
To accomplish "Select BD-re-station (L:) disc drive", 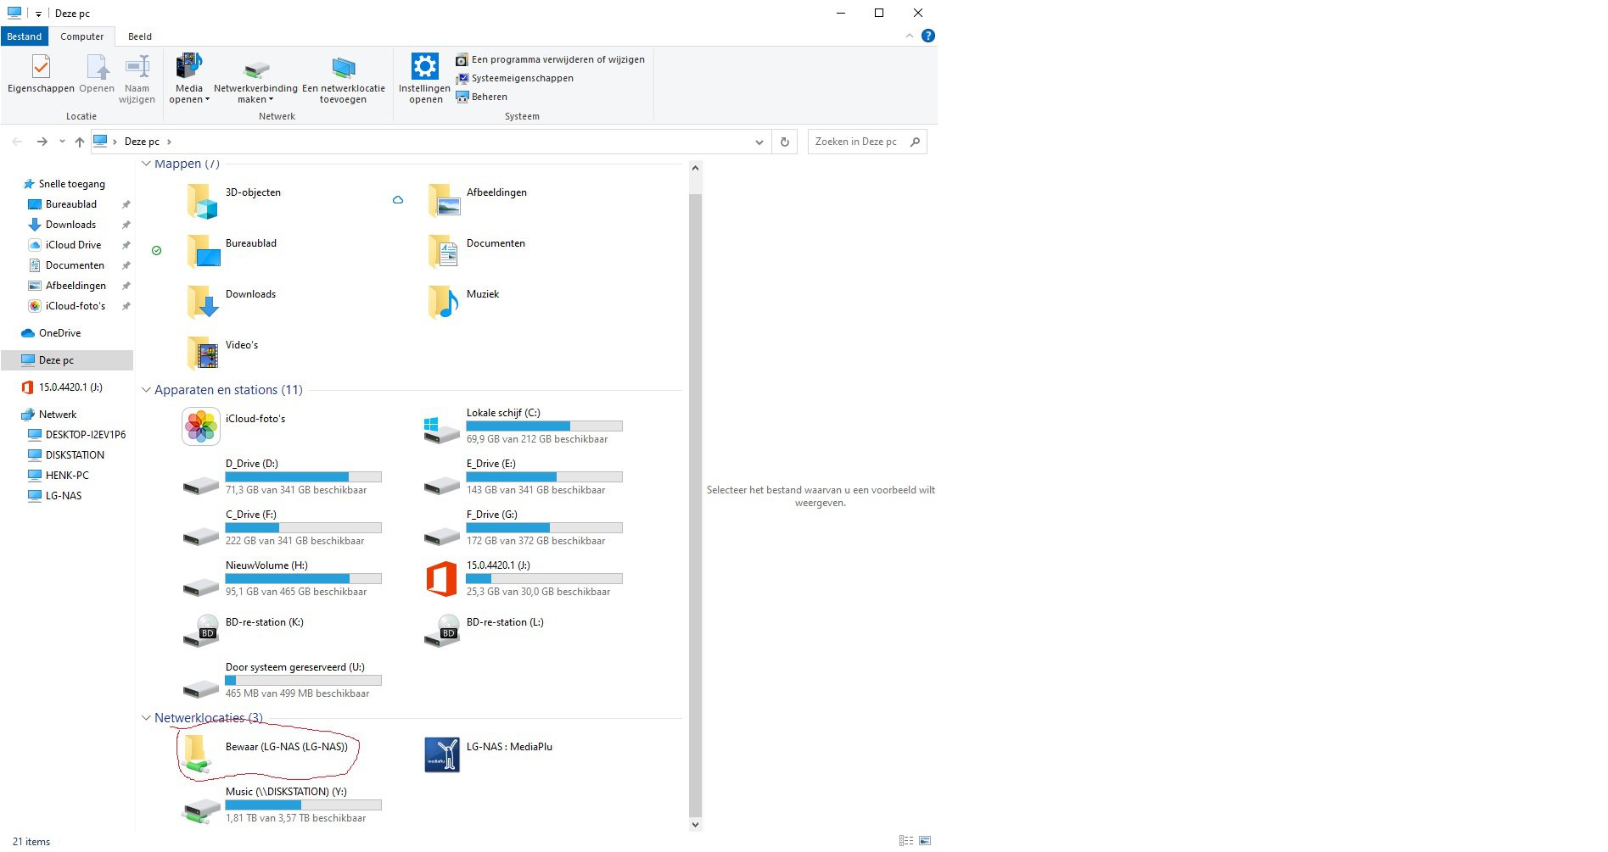I will [485, 631].
